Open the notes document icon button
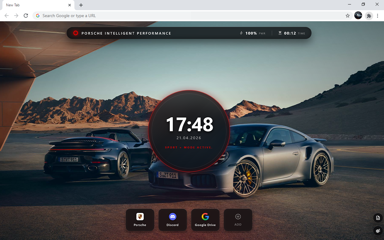 point(378,218)
